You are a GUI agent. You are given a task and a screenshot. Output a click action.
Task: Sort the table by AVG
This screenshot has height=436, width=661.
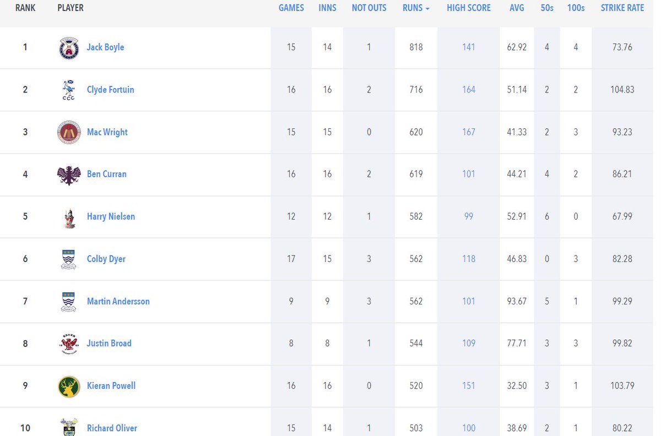coord(517,8)
